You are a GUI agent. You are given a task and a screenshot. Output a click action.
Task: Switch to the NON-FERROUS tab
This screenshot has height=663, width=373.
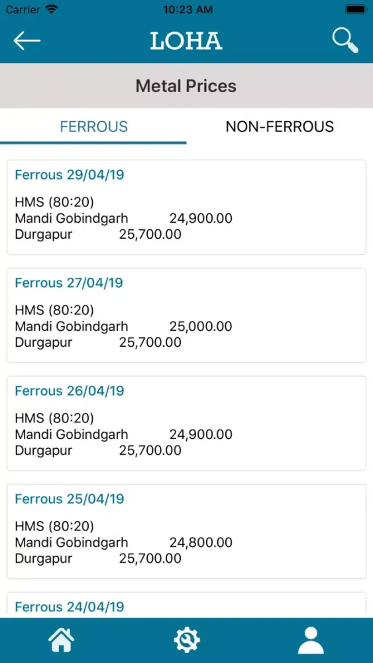[280, 127]
